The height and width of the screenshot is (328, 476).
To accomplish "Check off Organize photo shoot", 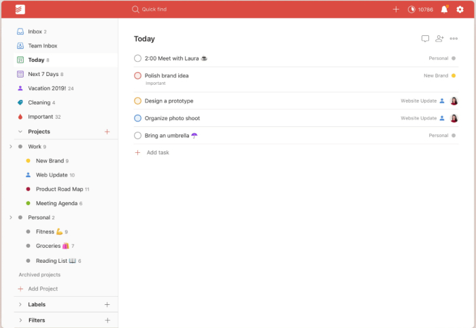I will pyautogui.click(x=138, y=118).
